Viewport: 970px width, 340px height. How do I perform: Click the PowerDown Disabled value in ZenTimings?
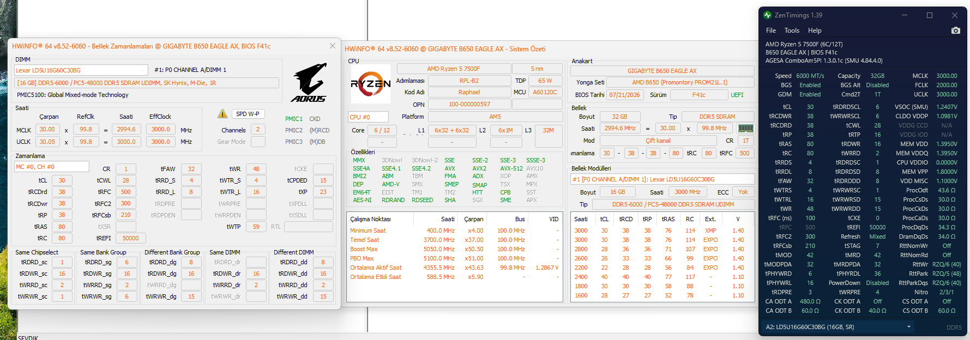(877, 283)
